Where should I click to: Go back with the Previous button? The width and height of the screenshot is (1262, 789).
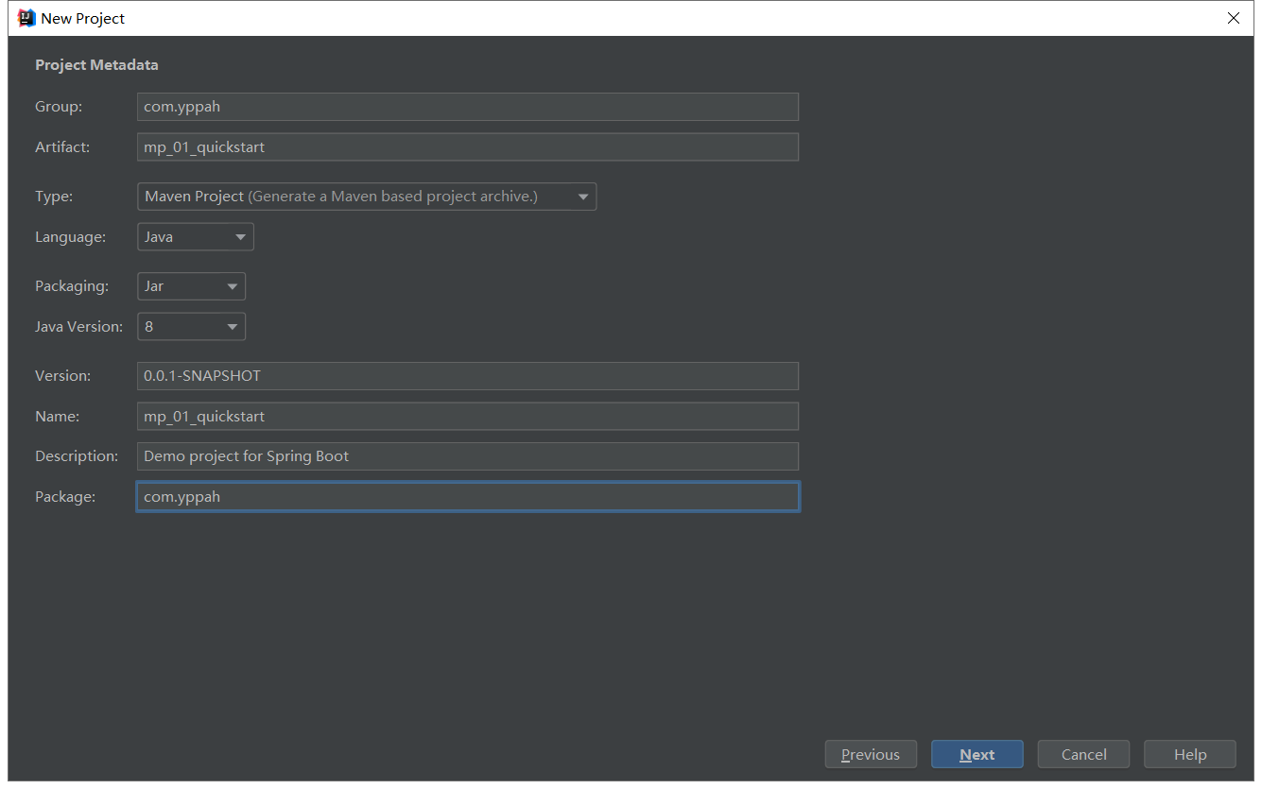870,754
